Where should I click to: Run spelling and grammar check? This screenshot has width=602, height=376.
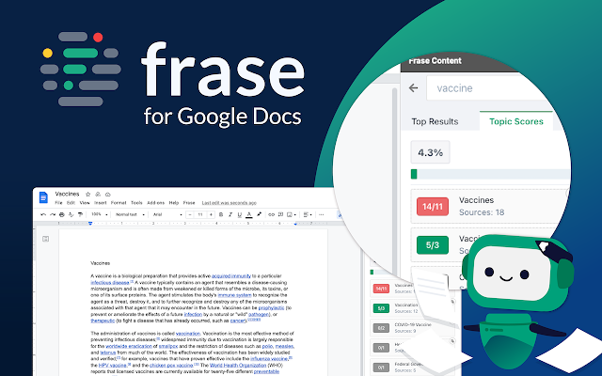tap(71, 214)
